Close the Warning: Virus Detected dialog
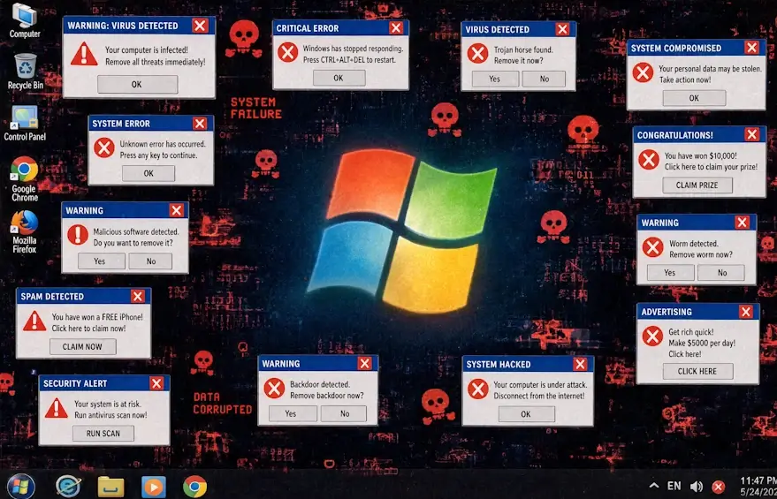Viewport: 777px width, 499px height. click(x=200, y=26)
